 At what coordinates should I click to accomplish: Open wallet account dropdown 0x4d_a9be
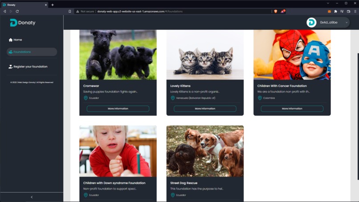tap(328, 22)
